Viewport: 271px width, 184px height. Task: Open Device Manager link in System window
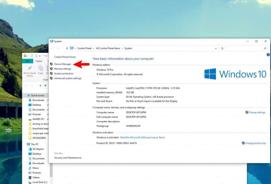pyautogui.click(x=62, y=64)
